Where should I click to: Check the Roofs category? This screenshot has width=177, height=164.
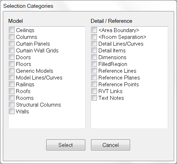pyautogui.click(x=12, y=91)
